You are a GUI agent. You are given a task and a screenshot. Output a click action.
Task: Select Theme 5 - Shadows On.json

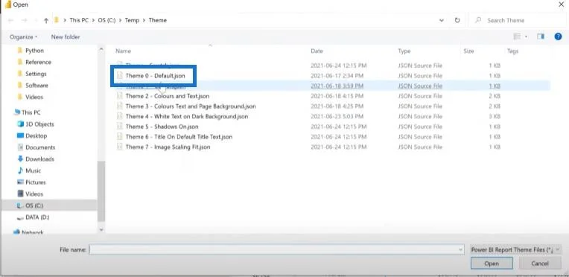click(x=162, y=127)
